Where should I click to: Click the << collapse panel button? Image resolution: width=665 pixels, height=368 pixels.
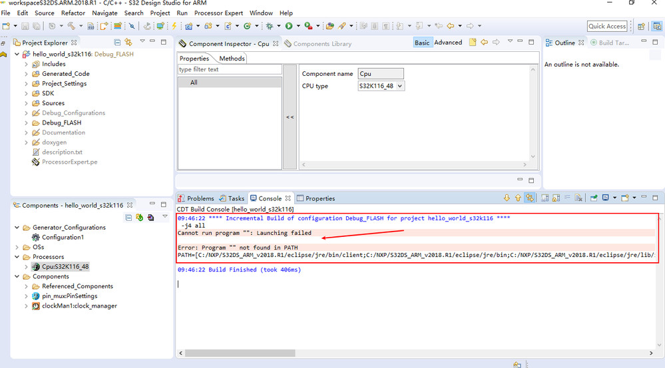tap(290, 117)
